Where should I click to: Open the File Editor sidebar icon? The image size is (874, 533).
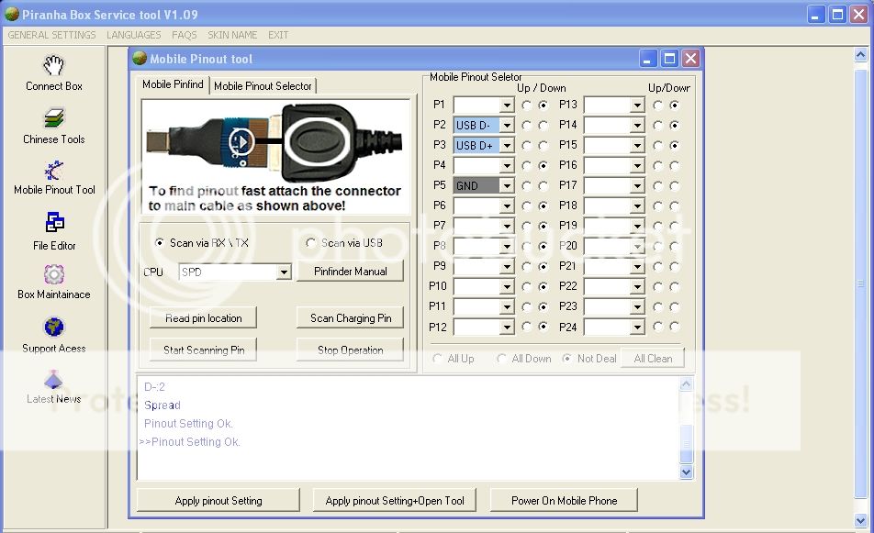pos(54,223)
